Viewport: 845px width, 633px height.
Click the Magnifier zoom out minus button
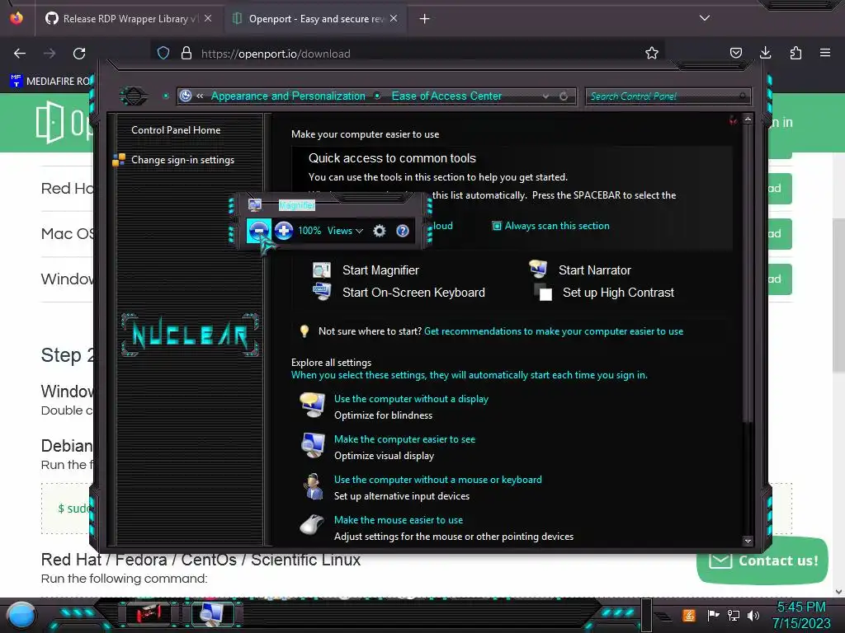258,231
